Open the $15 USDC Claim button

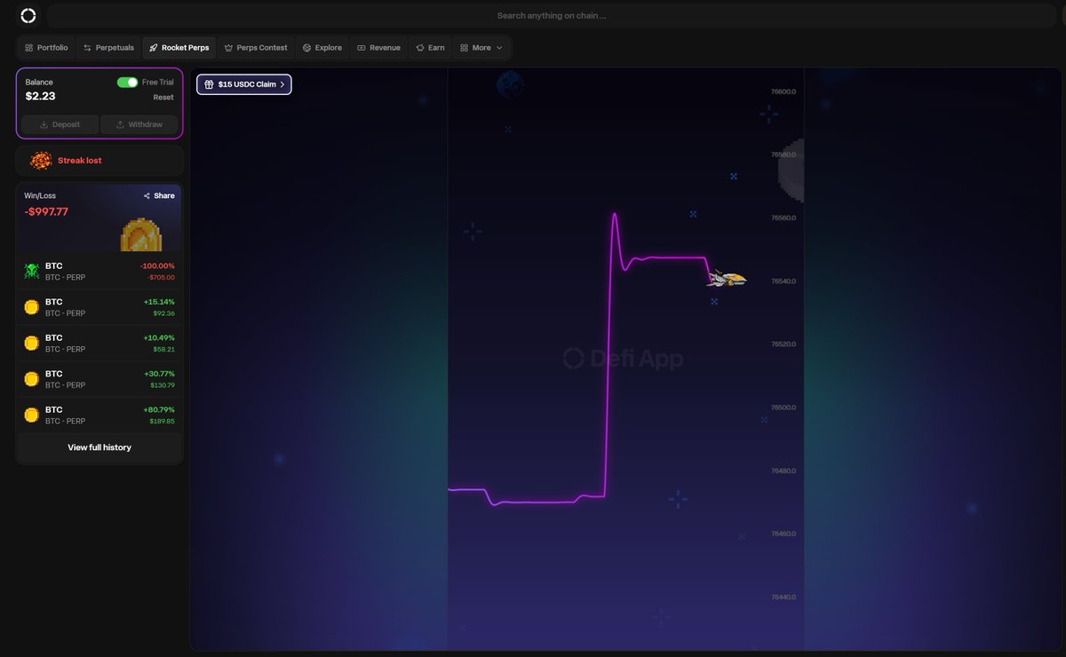click(244, 84)
